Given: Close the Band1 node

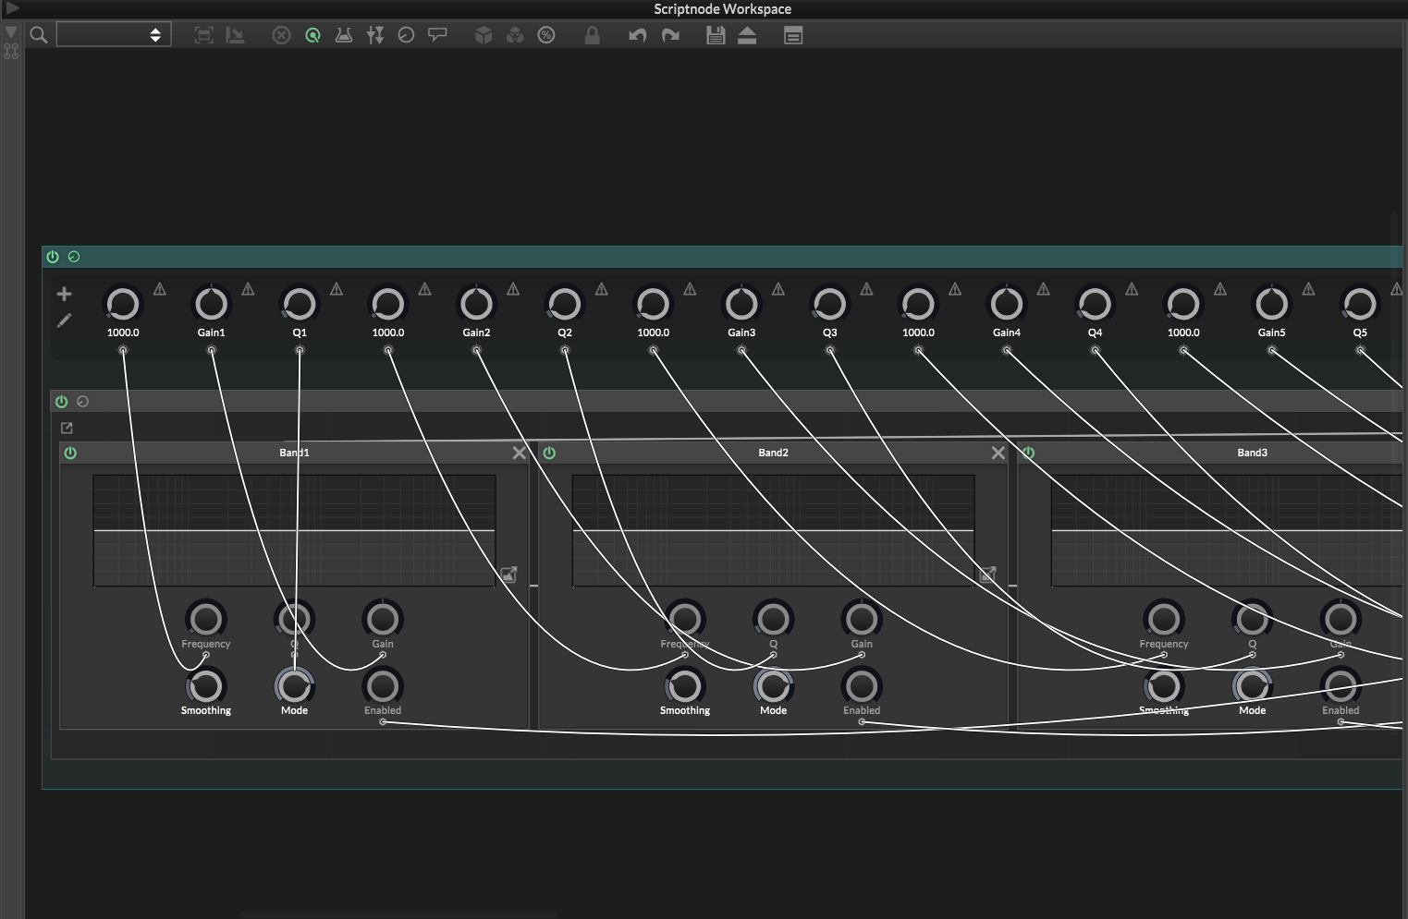Looking at the screenshot, I should point(519,453).
